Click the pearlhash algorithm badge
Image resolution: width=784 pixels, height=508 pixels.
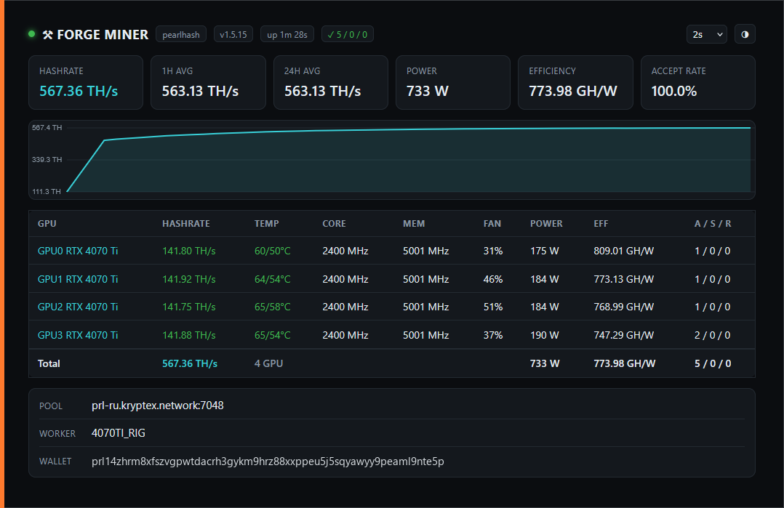click(181, 34)
